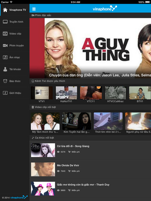Open Truyền hình menu label

[16, 22]
